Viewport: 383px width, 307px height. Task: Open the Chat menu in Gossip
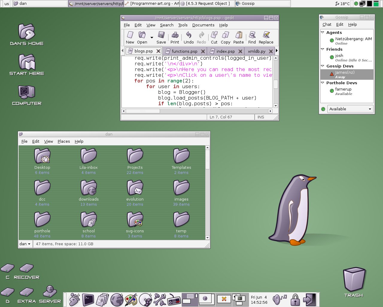(327, 24)
